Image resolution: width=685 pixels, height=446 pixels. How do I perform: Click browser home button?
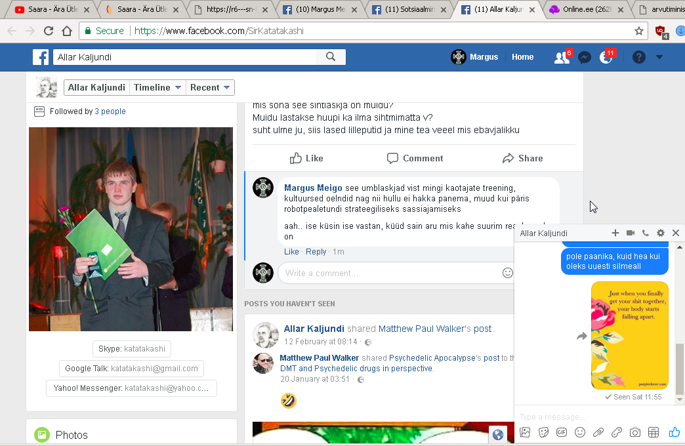[x=67, y=31]
